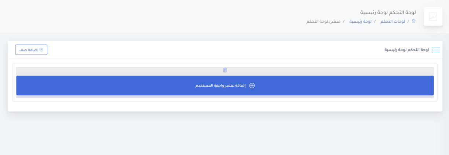Open لوحة رئيسية breadcrumb link
The image size is (449, 155).
[360, 22]
